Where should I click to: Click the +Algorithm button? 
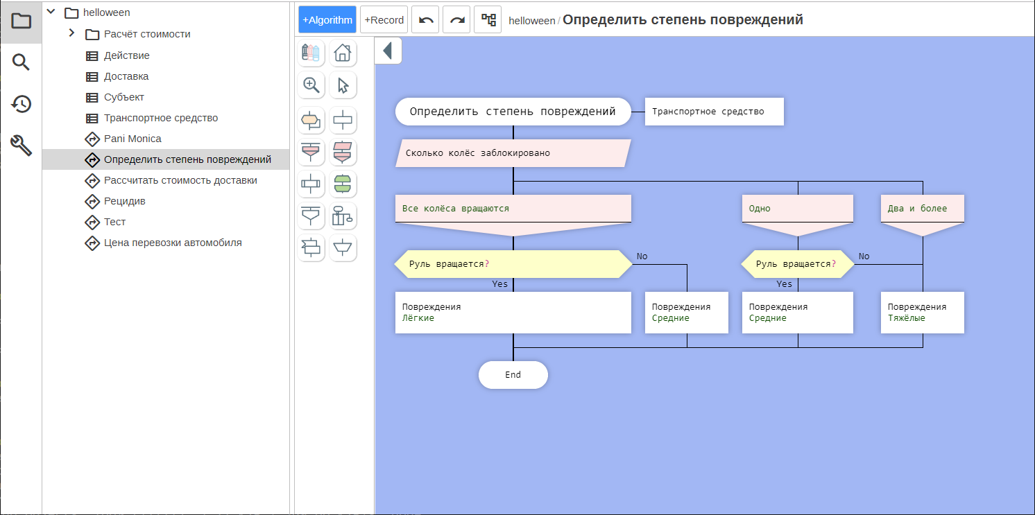pyautogui.click(x=327, y=20)
